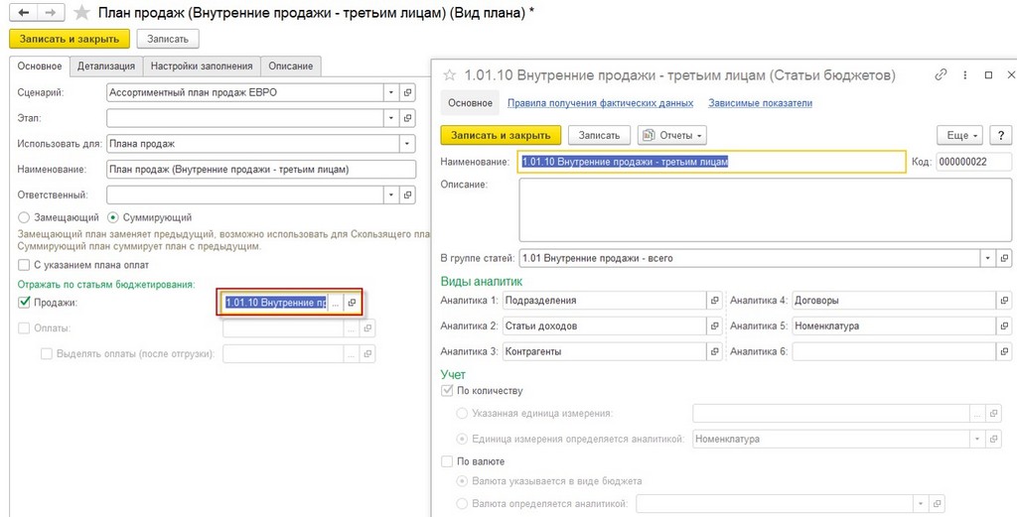Add the sales plan to favorites star

click(81, 13)
